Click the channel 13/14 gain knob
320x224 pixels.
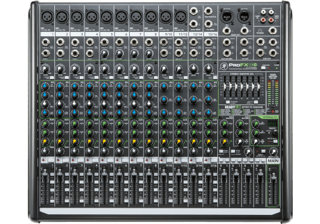click(193, 69)
